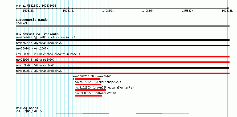Click the 145837k ruler tick label

(x=187, y=11)
